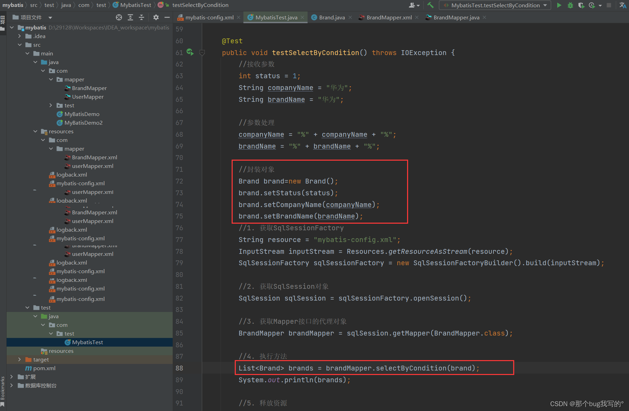This screenshot has height=411, width=629.
Task: Run with coverage shield icon
Action: (581, 5)
